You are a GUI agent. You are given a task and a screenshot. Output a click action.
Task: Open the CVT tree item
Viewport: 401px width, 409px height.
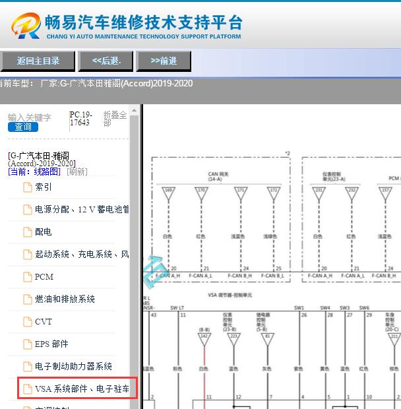click(44, 321)
